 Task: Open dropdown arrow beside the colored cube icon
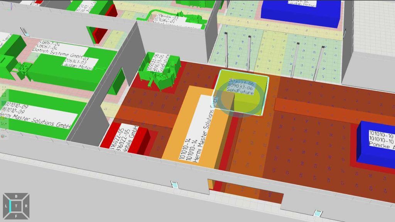pos(6,136)
